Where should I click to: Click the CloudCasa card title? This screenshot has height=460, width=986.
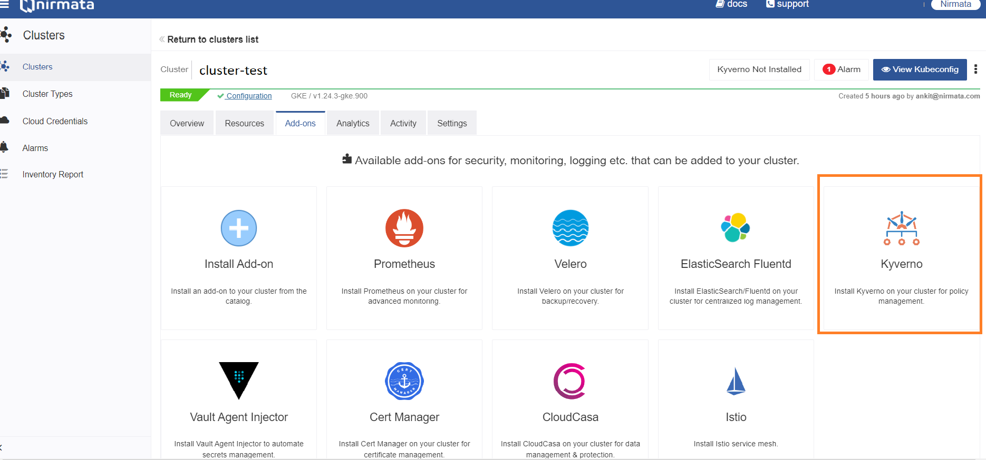coord(570,417)
